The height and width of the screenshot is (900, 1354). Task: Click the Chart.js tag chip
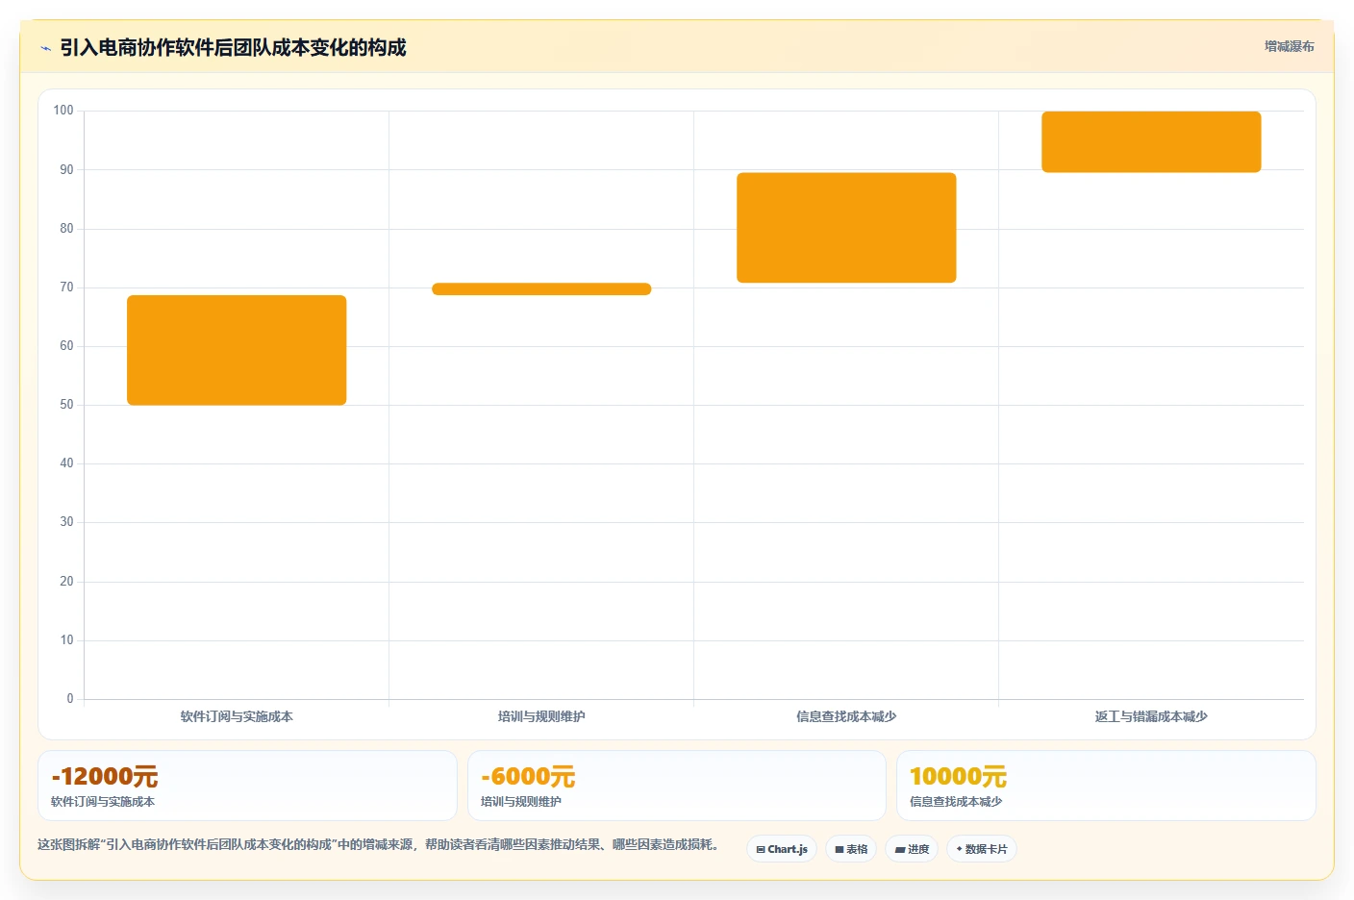782,849
